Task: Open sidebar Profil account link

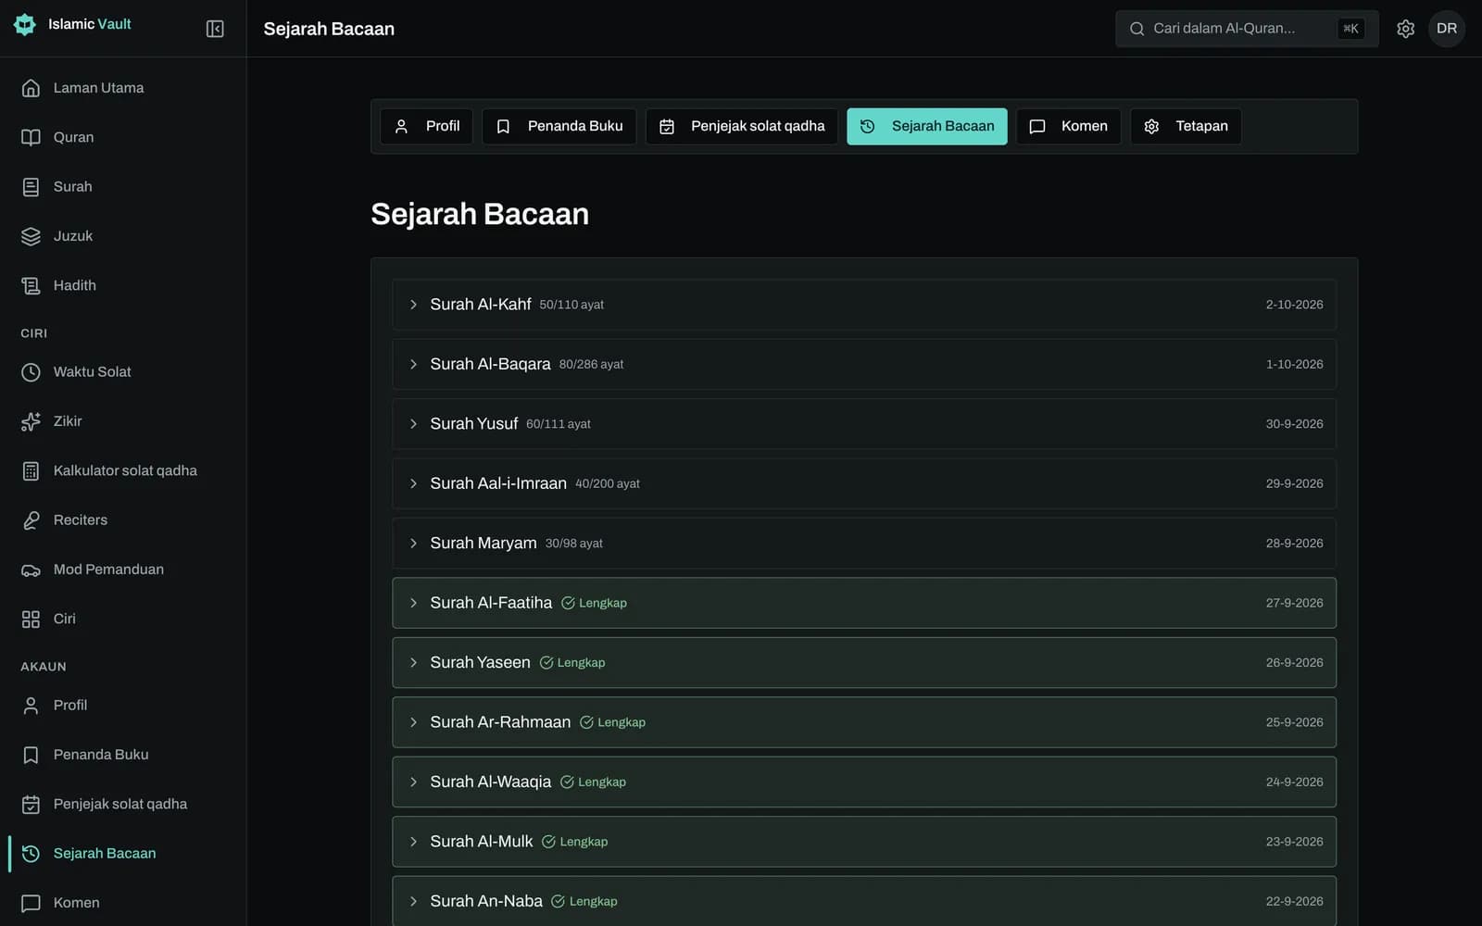Action: (123, 706)
